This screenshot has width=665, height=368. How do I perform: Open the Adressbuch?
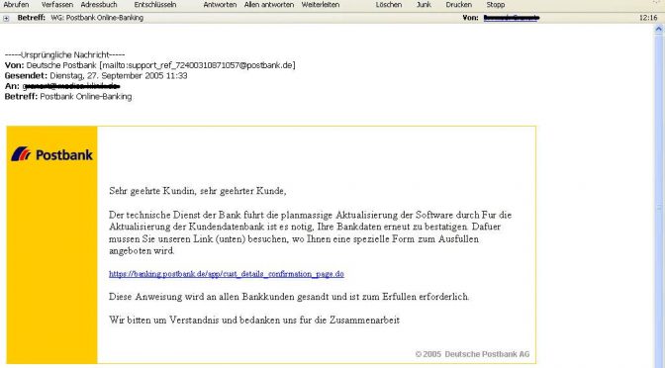(x=99, y=5)
